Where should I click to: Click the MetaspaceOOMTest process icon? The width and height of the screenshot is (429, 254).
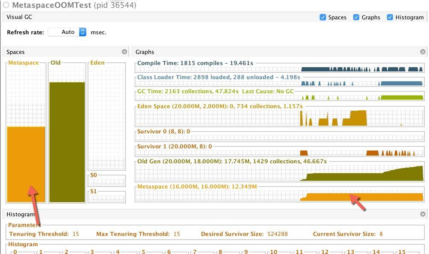[6, 6]
